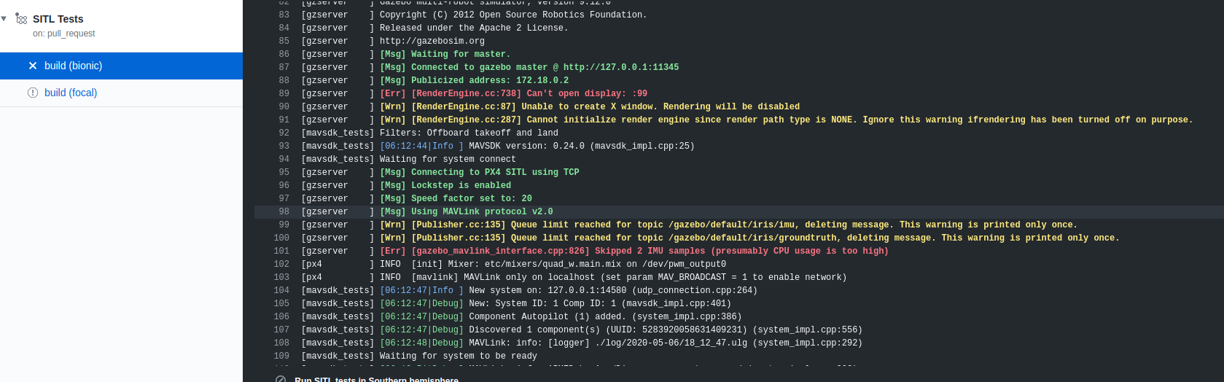Jump to log line number 101
This screenshot has height=382, width=1224.
click(281, 251)
